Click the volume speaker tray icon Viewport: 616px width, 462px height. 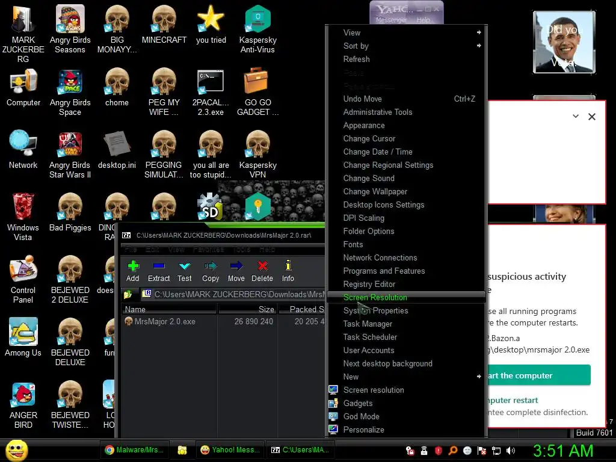coord(510,451)
